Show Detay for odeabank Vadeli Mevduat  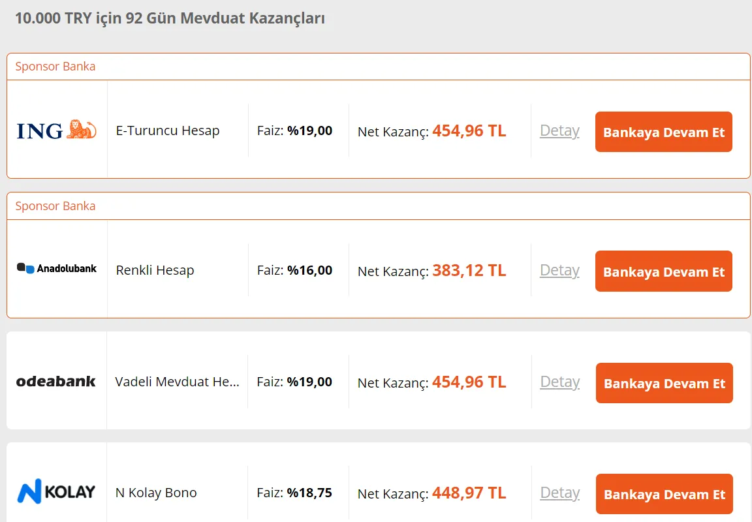click(559, 382)
